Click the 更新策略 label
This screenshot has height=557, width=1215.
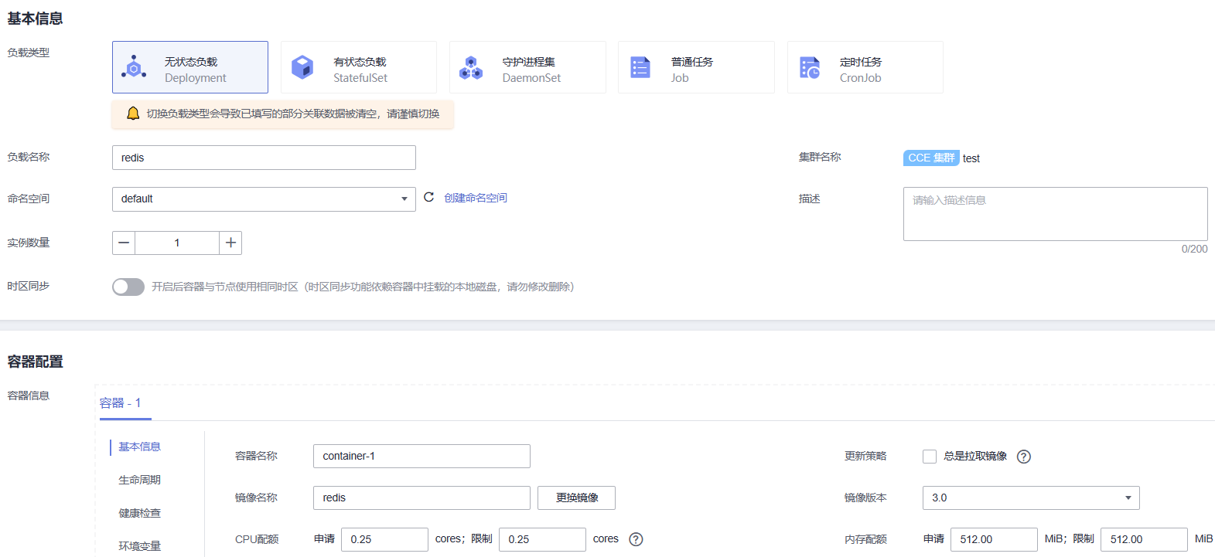865,456
